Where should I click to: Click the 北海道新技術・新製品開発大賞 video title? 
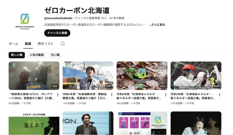click(85, 96)
